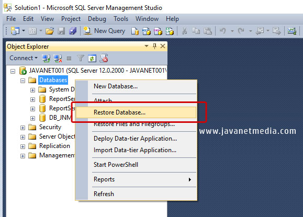The image size is (303, 217).
Task: Open the View menu
Action: [x=47, y=19]
